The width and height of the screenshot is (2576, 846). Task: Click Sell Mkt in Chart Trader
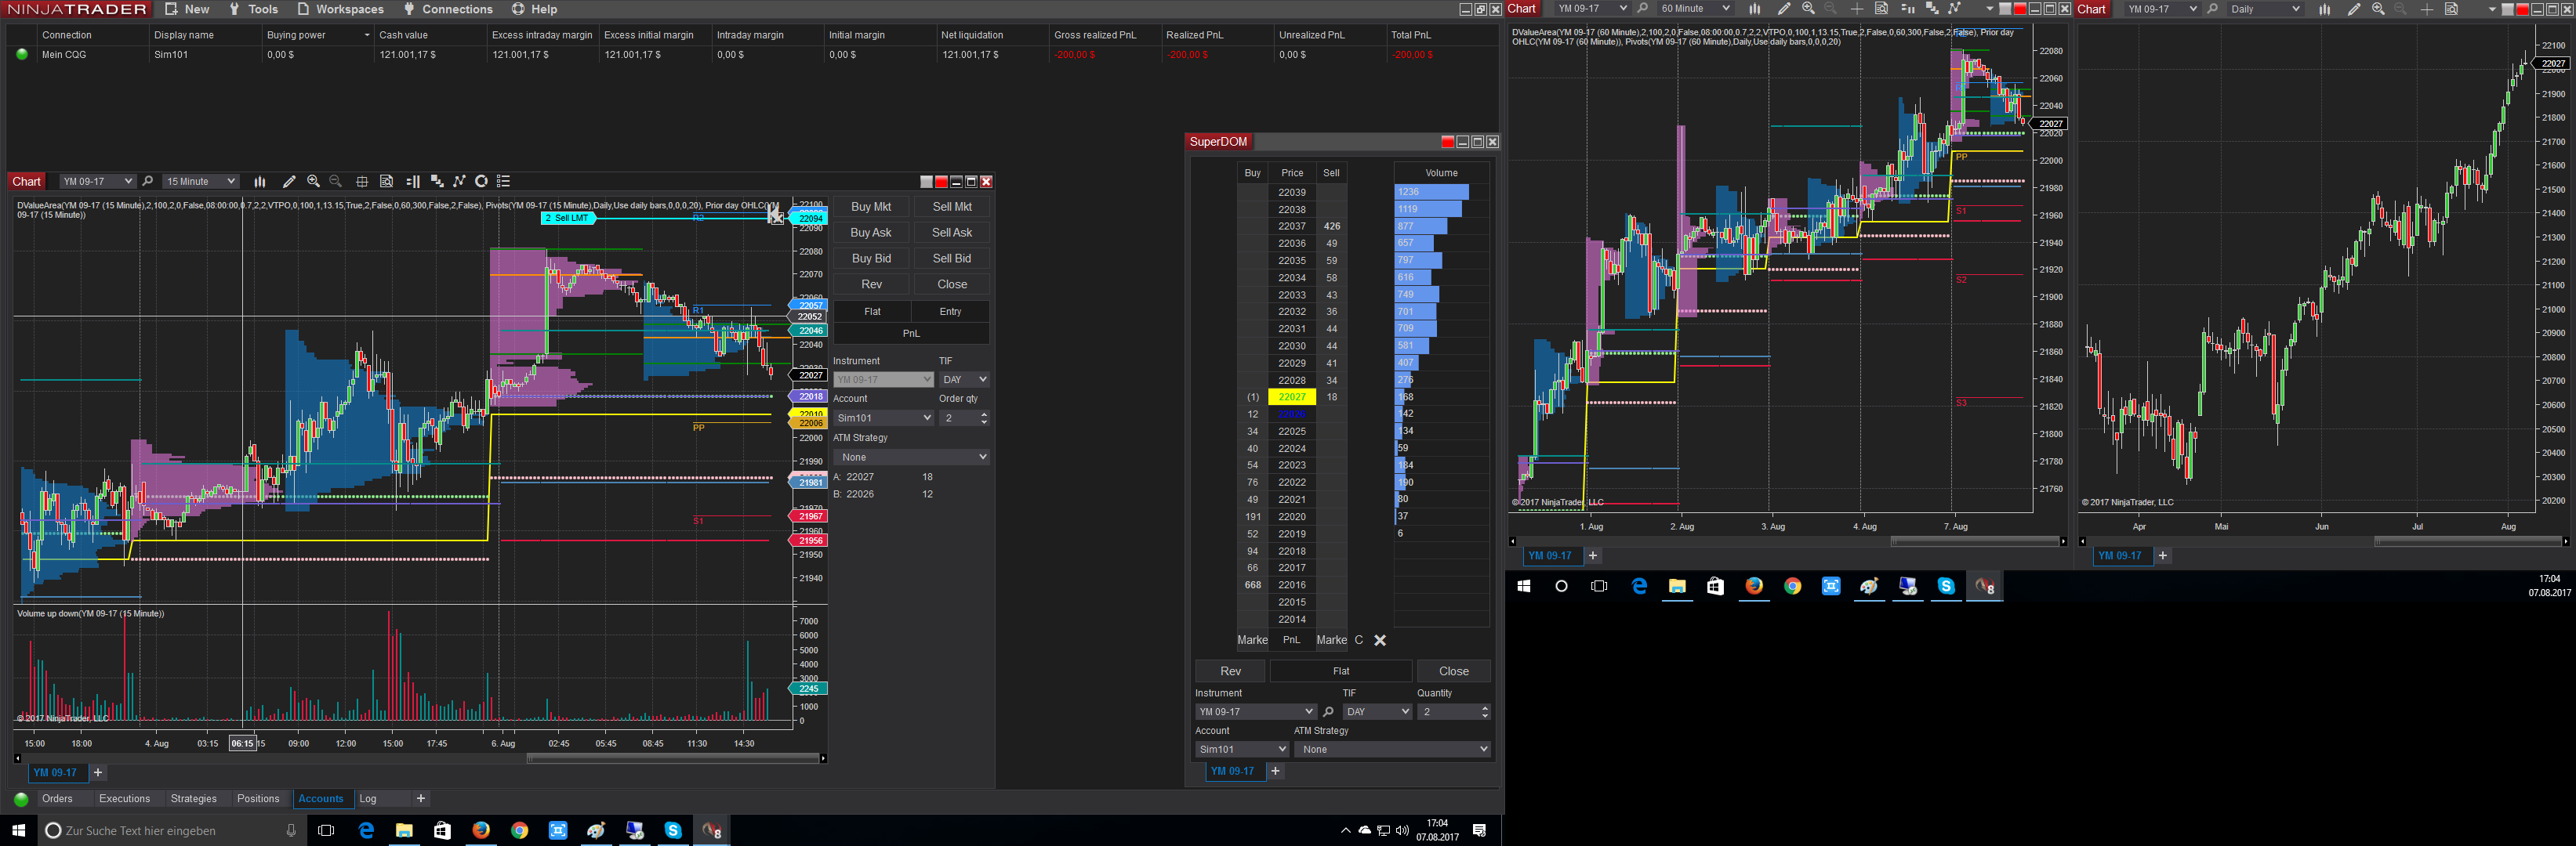tap(952, 207)
